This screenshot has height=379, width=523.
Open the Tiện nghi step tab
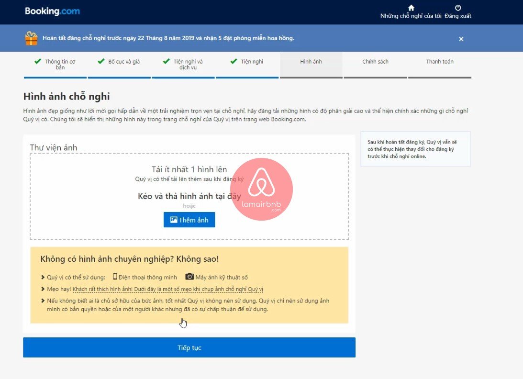click(x=247, y=65)
